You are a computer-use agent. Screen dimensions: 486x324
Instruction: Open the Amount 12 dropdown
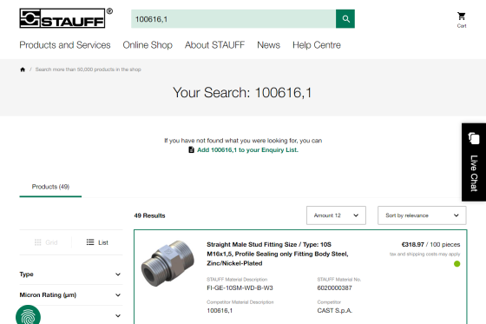(x=336, y=215)
